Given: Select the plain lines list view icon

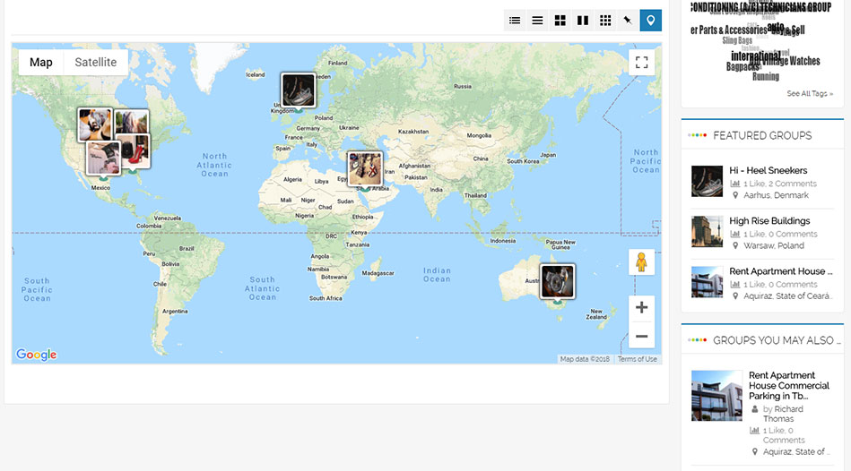Looking at the screenshot, I should (x=537, y=21).
